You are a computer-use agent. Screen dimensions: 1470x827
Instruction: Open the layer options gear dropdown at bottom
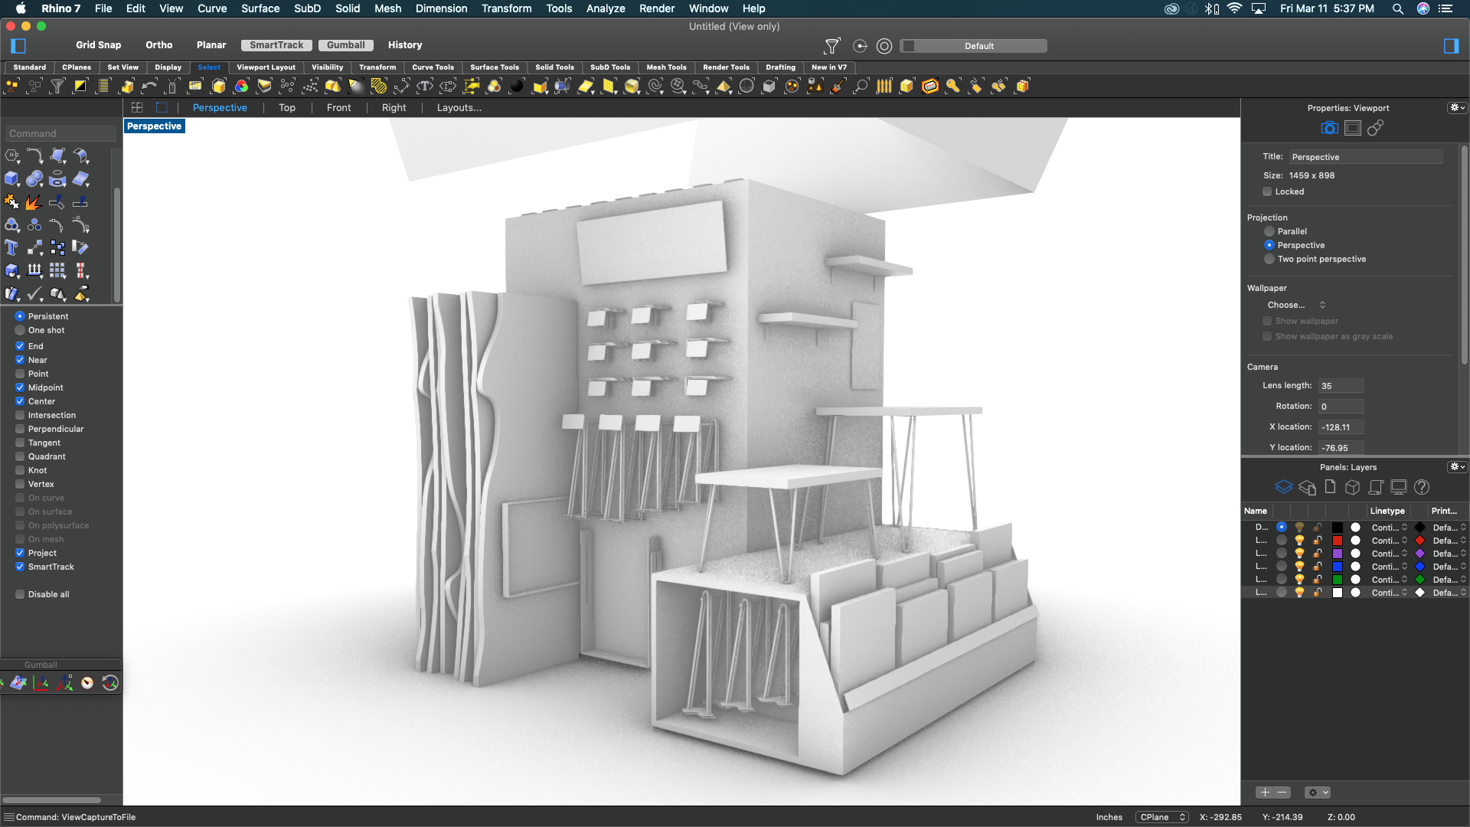pyautogui.click(x=1318, y=793)
